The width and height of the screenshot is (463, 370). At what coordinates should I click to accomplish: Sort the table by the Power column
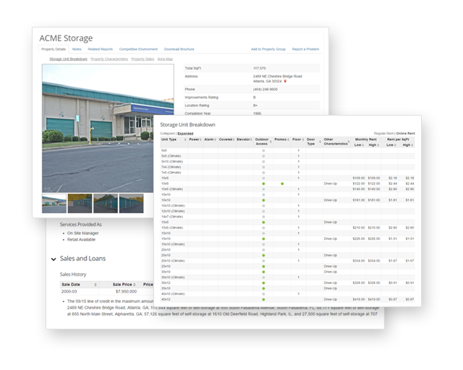[195, 139]
